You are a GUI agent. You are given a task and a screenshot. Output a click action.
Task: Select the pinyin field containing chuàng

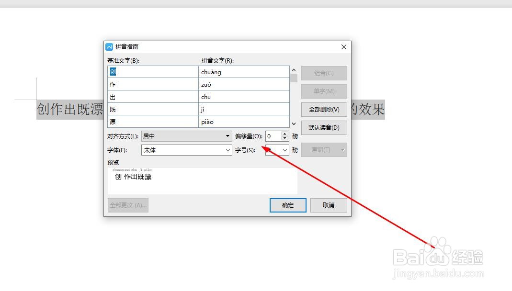pos(244,72)
